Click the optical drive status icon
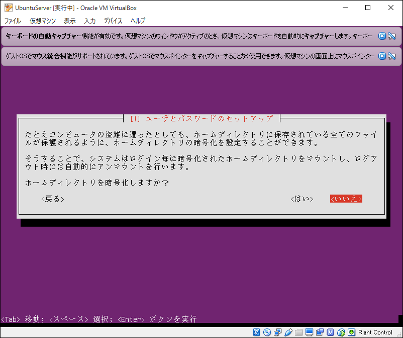The height and width of the screenshot is (338, 403). coord(267,332)
